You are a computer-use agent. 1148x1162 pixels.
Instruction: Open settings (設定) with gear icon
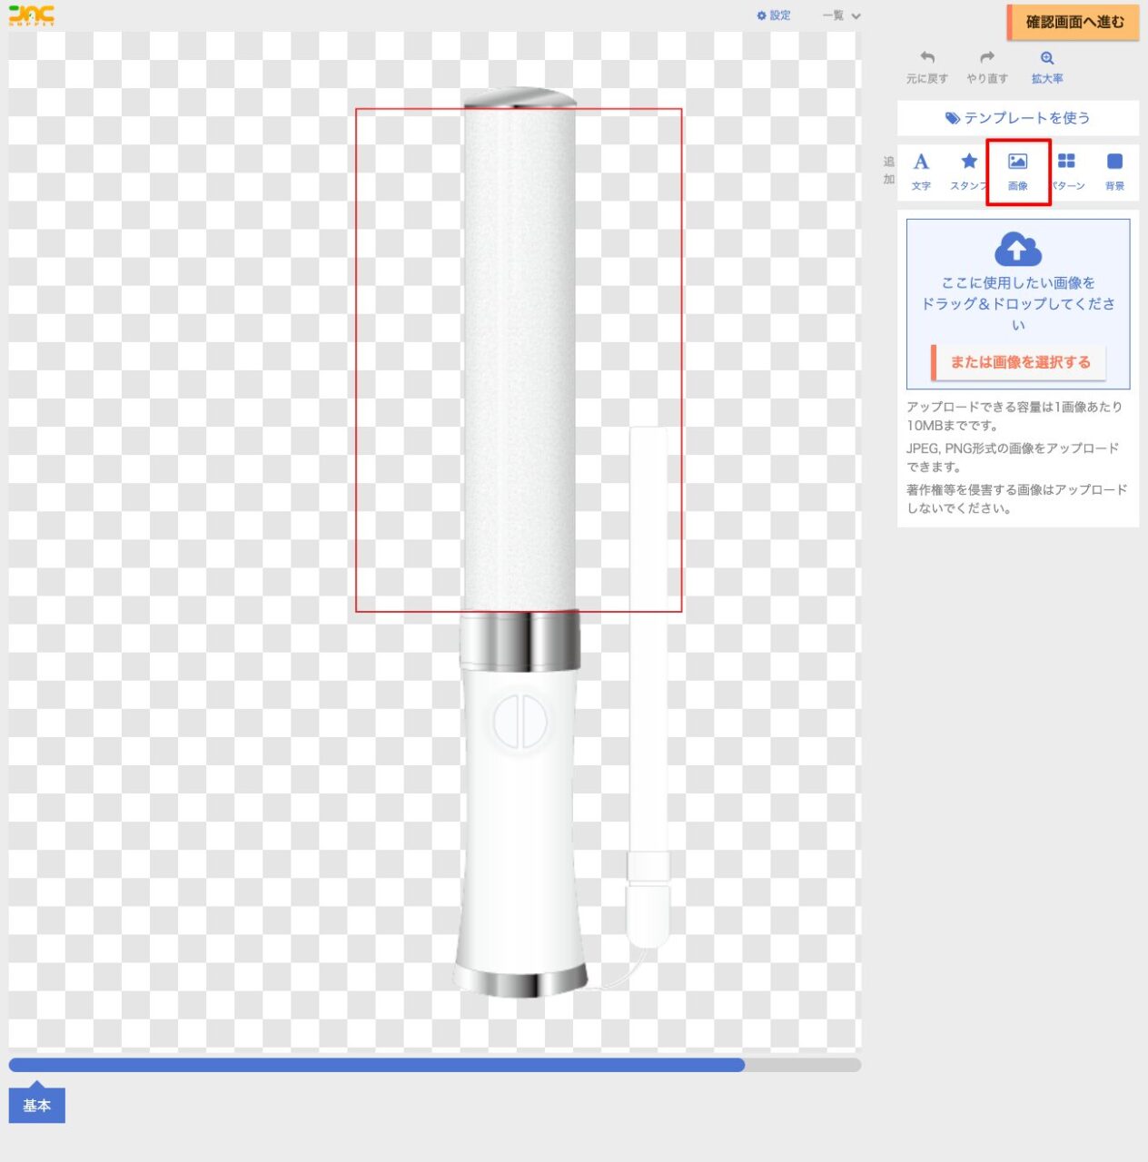click(773, 15)
